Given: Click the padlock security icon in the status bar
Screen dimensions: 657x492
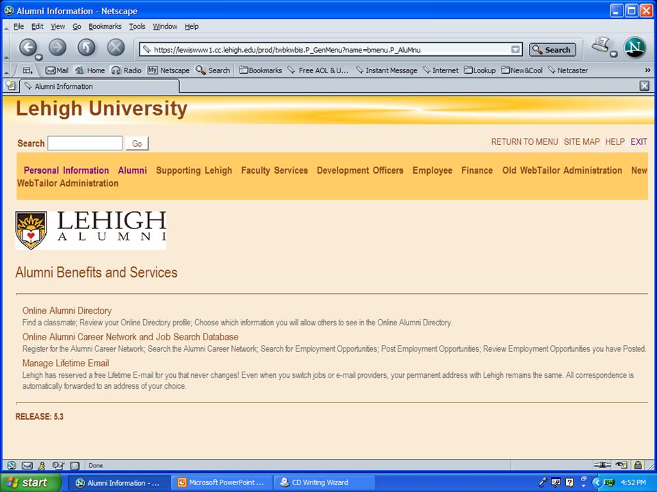Looking at the screenshot, I should (x=638, y=465).
